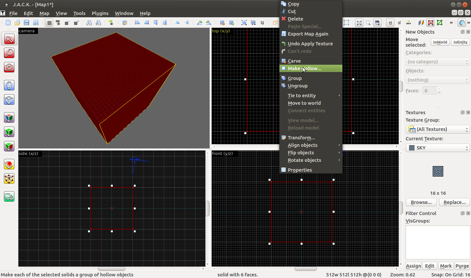Viewport: 471px width, 278px height.
Task: Toggle the 2D grid display
Action: [x=49, y=23]
